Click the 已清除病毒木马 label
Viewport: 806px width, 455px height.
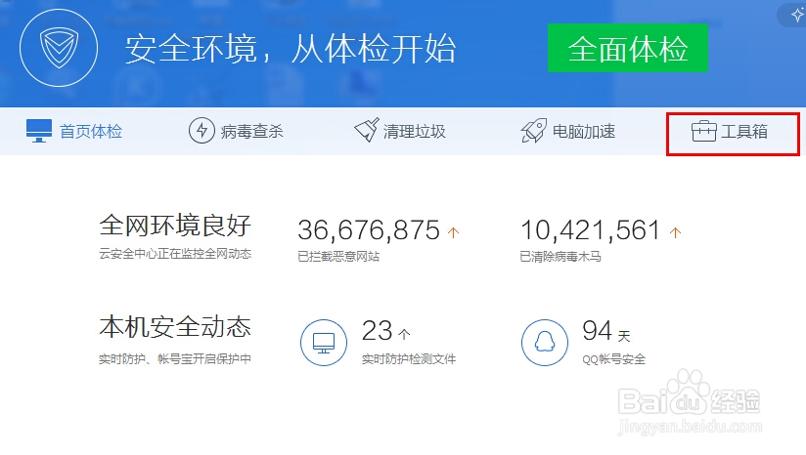pyautogui.click(x=560, y=257)
